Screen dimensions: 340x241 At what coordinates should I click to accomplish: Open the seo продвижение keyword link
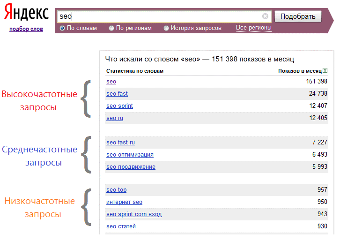131,167
